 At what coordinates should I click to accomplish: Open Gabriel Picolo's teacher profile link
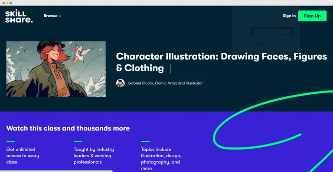[165, 83]
